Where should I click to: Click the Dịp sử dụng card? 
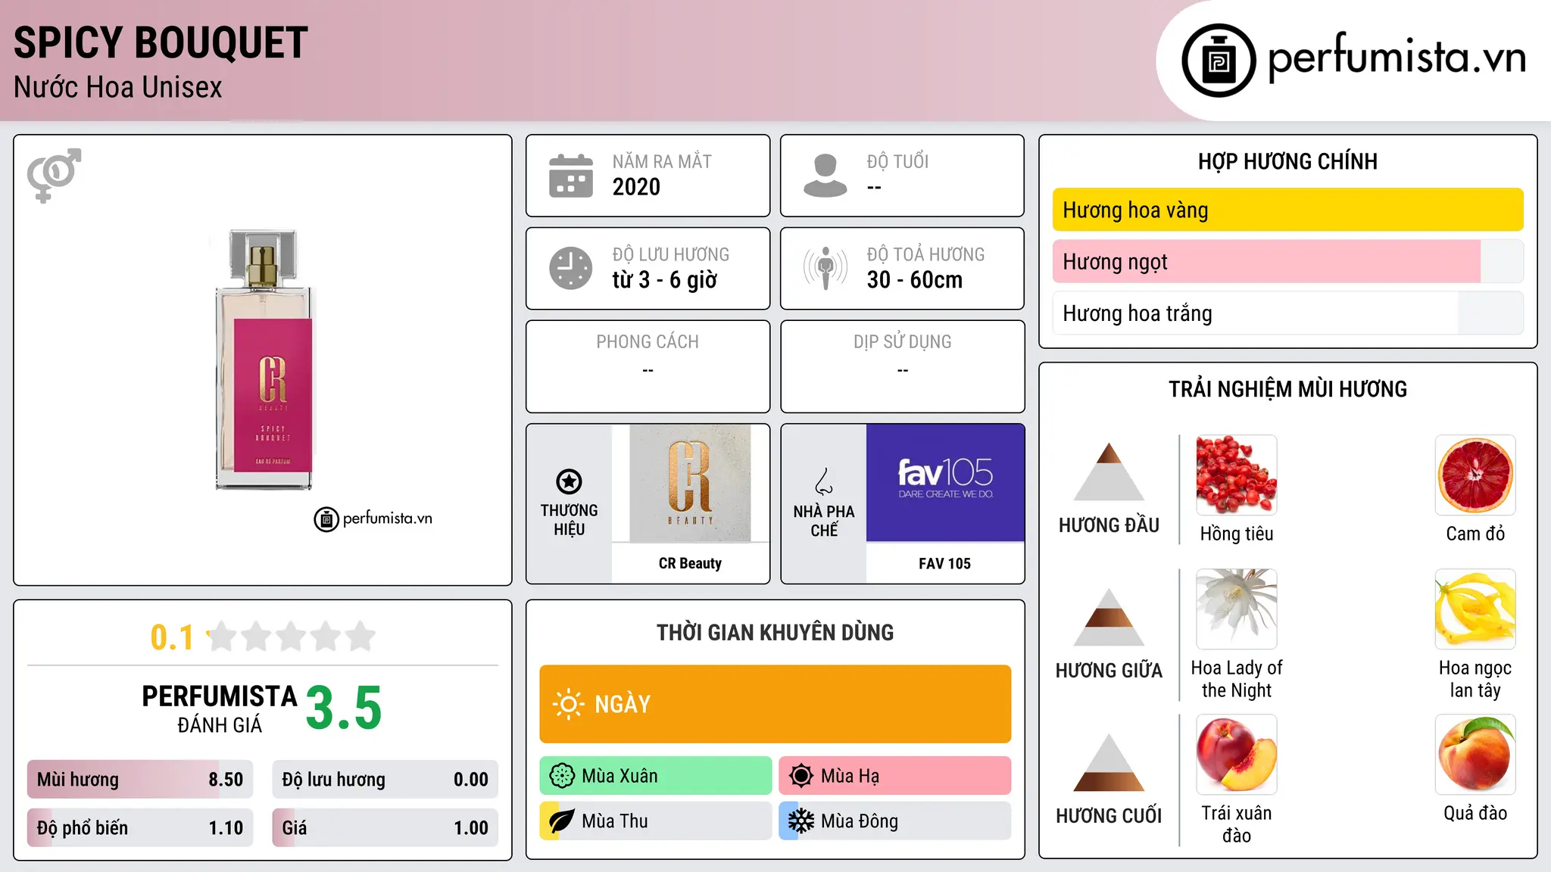[x=902, y=366]
